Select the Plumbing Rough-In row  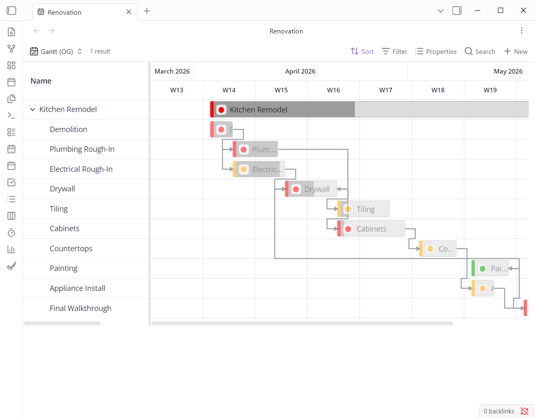click(x=86, y=149)
